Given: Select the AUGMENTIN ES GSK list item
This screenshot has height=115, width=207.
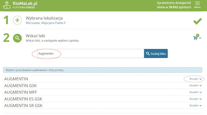Looking at the screenshot, I should [23, 99].
